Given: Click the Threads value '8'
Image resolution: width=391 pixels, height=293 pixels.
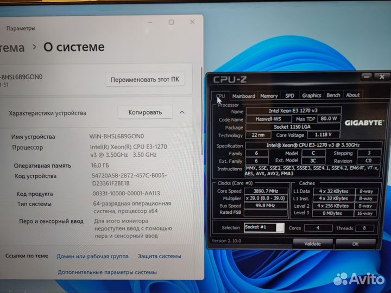Looking at the screenshot, I should click(364, 228).
